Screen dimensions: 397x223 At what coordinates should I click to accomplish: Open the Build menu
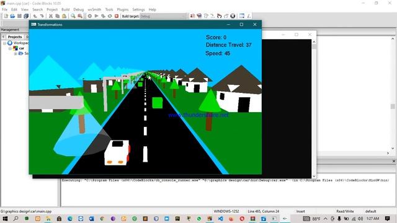(x=65, y=9)
